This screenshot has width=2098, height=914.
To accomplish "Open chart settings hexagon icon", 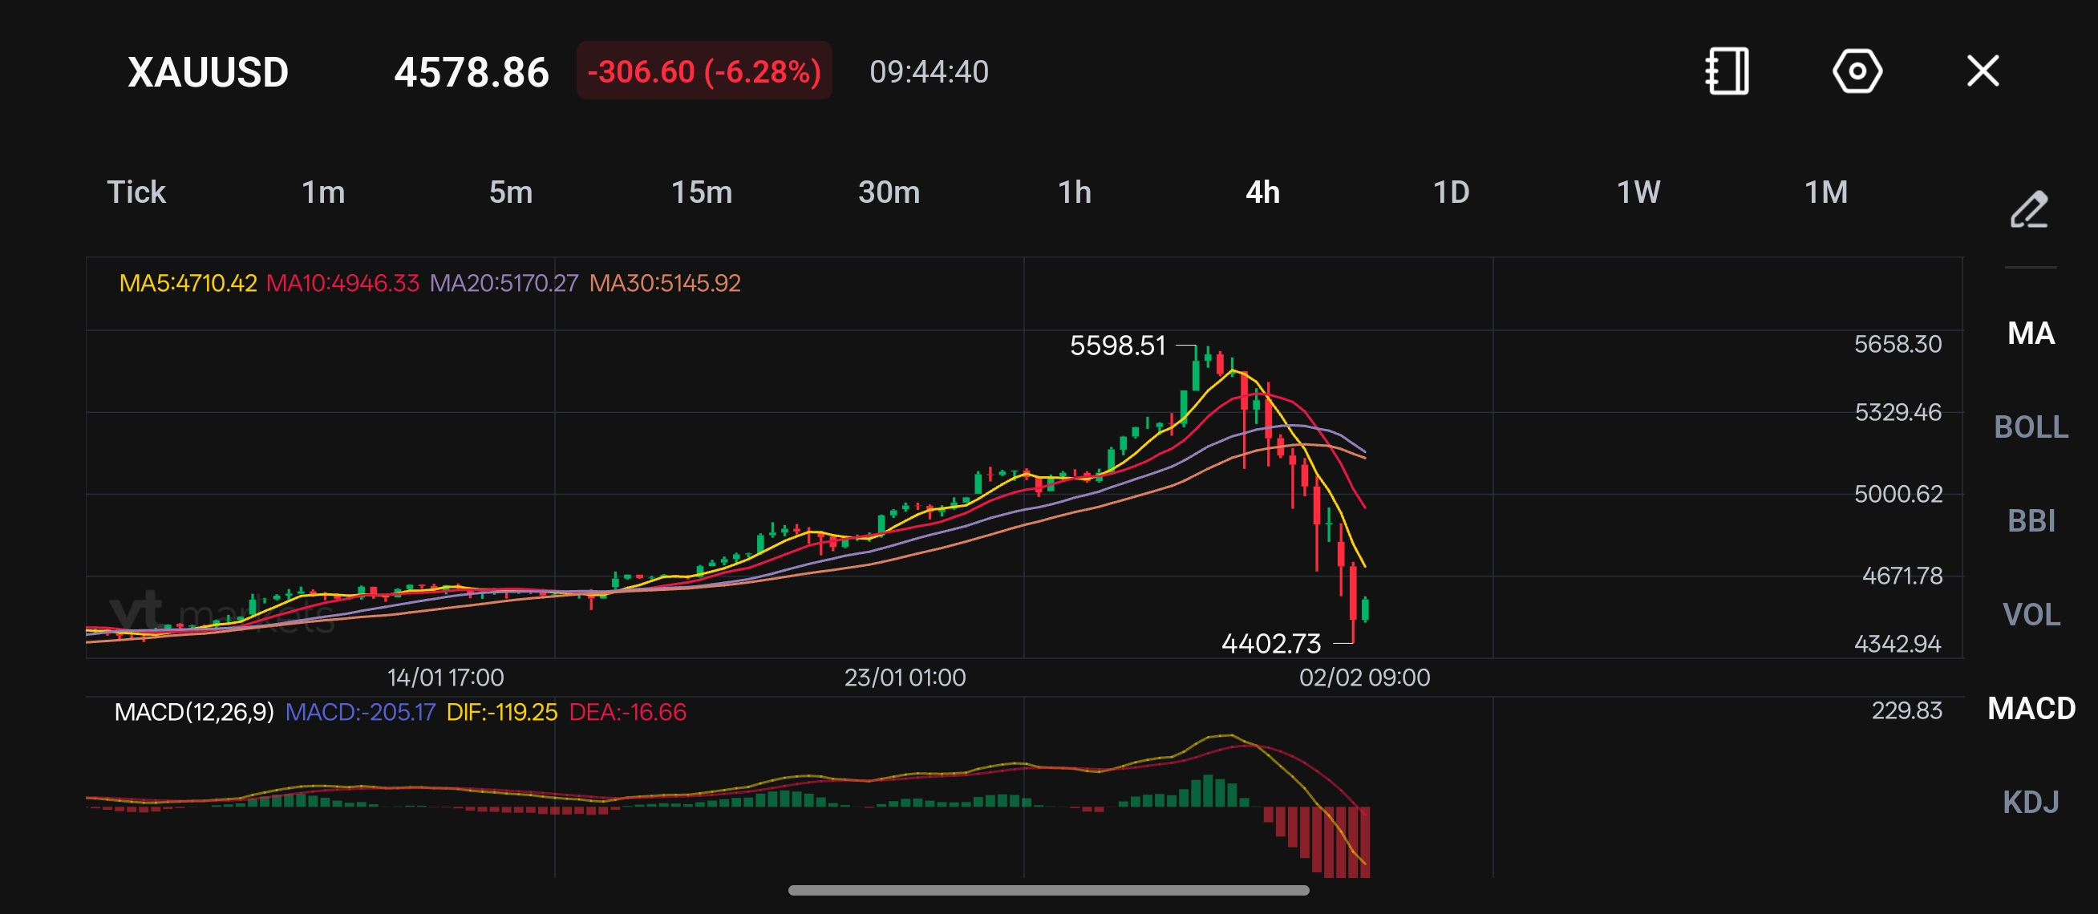I will coord(1857,71).
